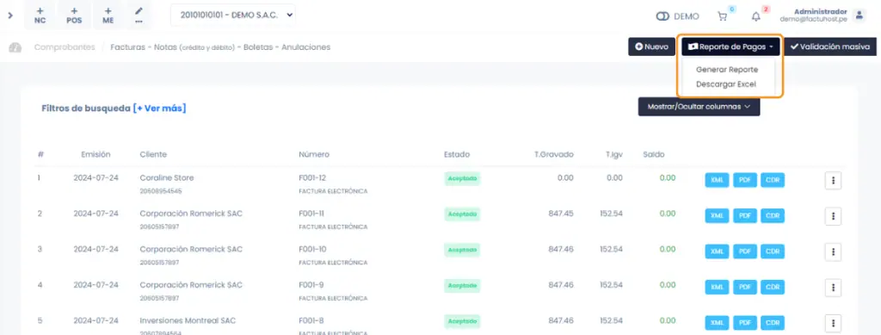The width and height of the screenshot is (881, 335).
Task: Expand filters with + Ver más link
Action: [x=159, y=108]
